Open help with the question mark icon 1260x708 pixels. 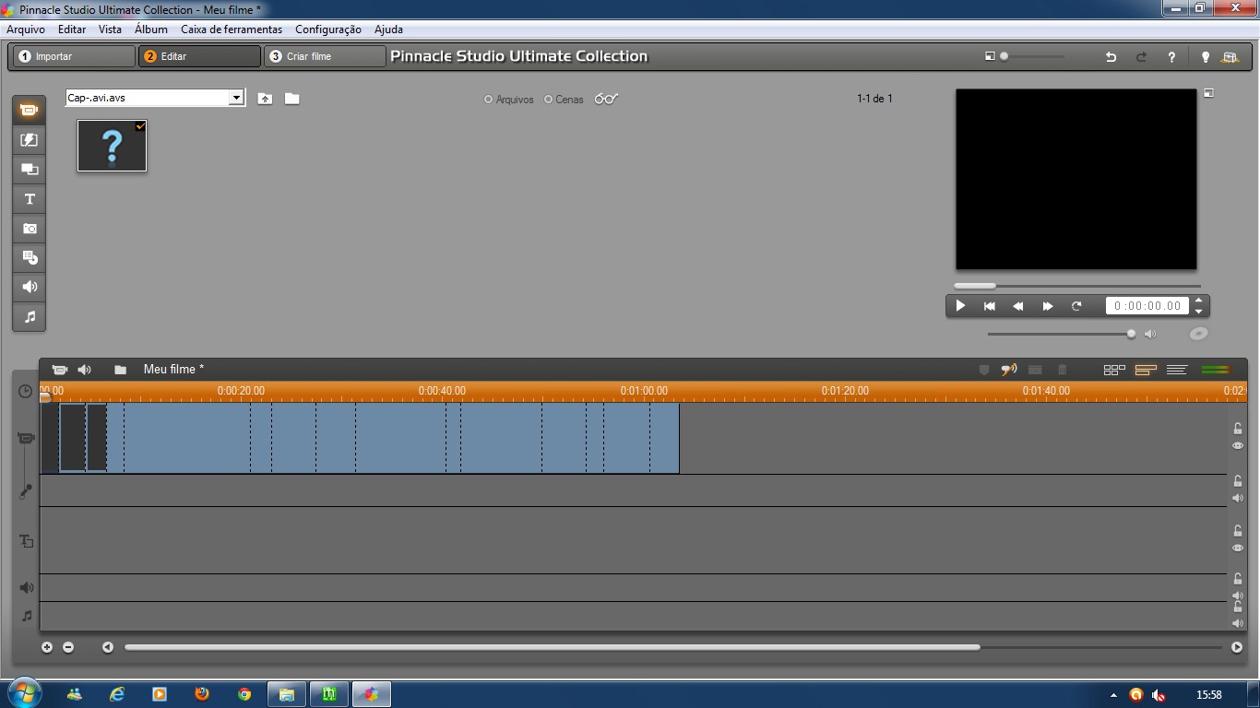[1171, 56]
